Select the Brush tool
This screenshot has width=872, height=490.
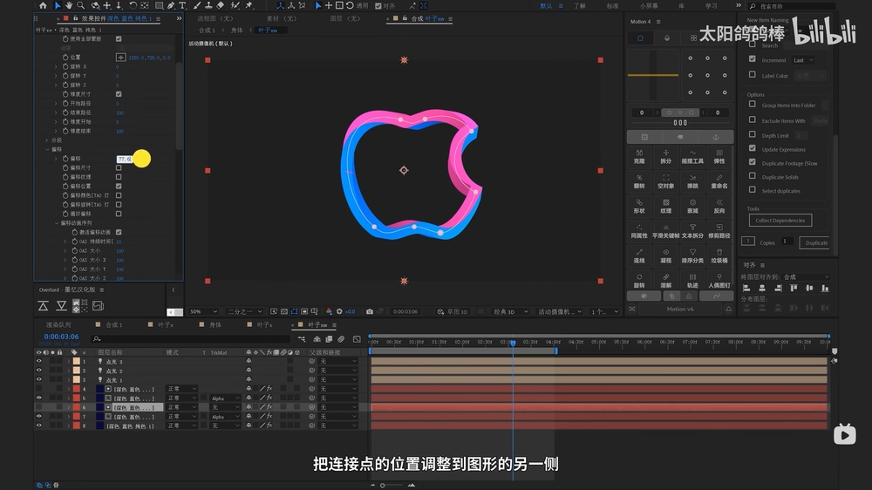[x=197, y=5]
